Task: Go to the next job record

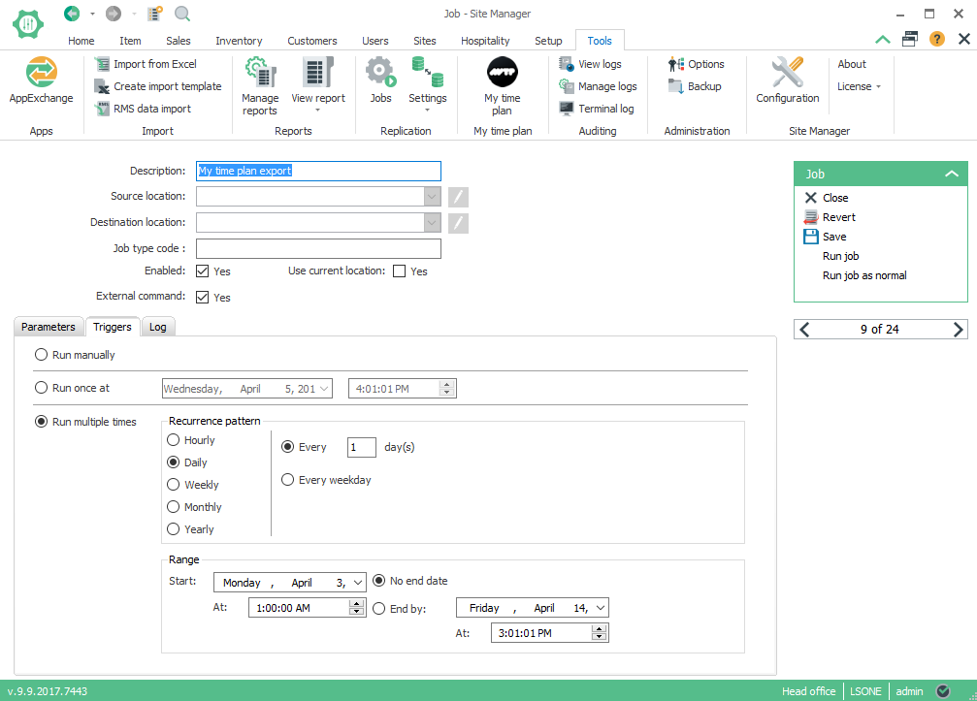Action: click(x=958, y=330)
